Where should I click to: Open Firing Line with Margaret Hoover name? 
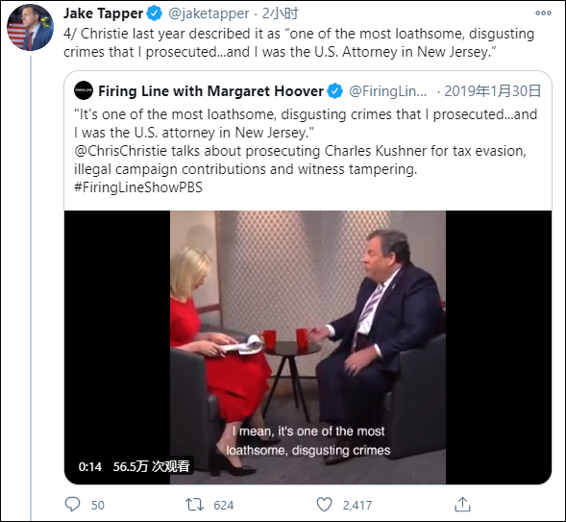[x=210, y=91]
